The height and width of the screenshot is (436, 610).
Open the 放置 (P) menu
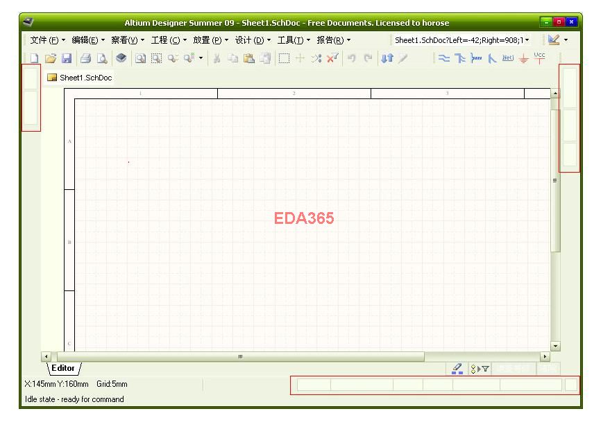coord(211,40)
